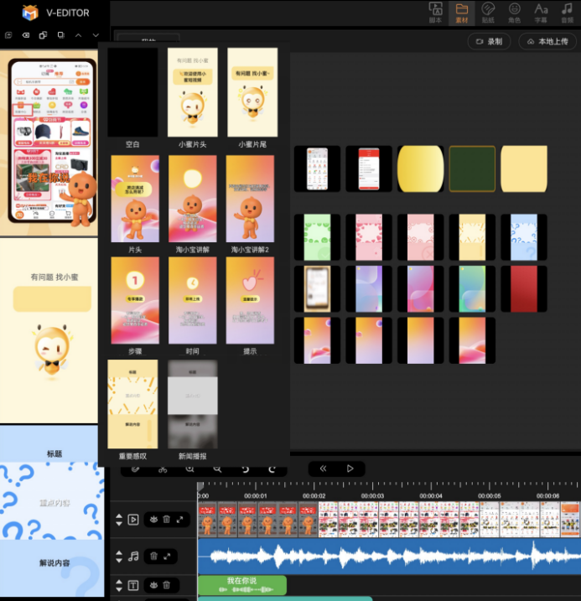Click the undo arrow in the timeline toolbar
The height and width of the screenshot is (601, 581).
tap(246, 469)
